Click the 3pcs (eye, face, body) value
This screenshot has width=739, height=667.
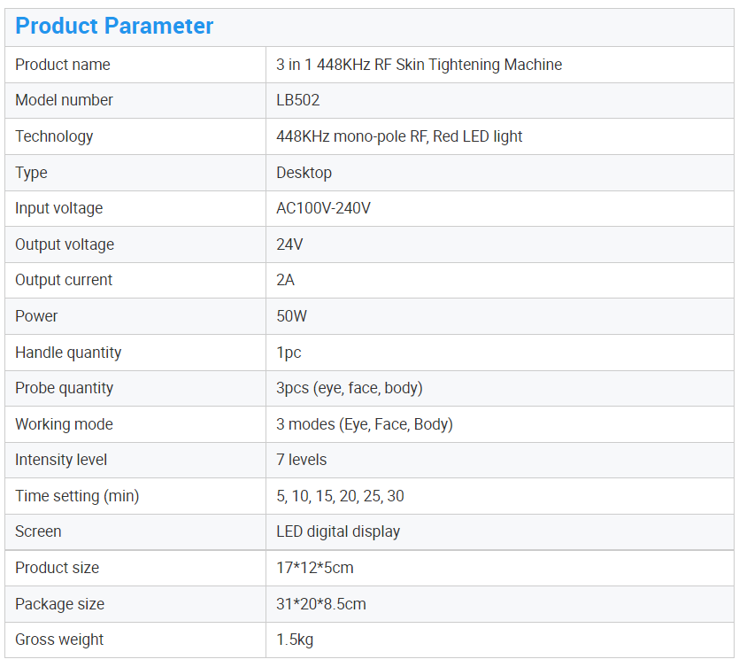coord(349,388)
